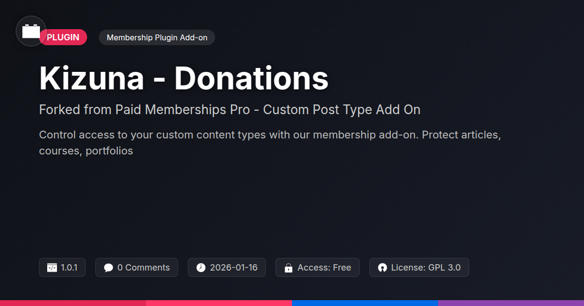This screenshot has height=306, width=584.
Task: Click the pink color bar segment at bottom
Action: coord(219,303)
